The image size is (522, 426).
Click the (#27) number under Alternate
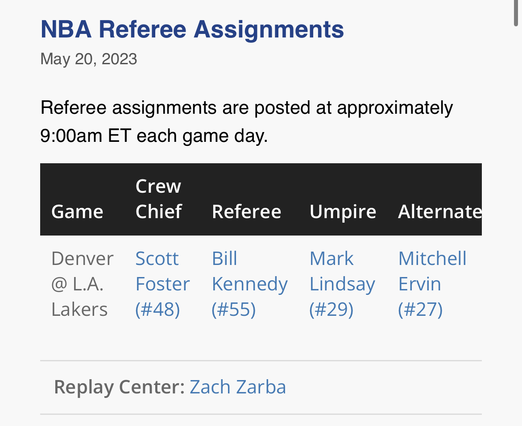420,309
